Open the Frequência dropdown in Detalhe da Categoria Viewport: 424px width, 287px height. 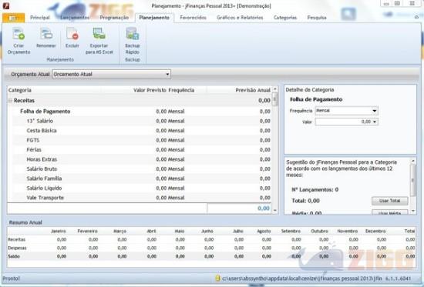(375, 111)
